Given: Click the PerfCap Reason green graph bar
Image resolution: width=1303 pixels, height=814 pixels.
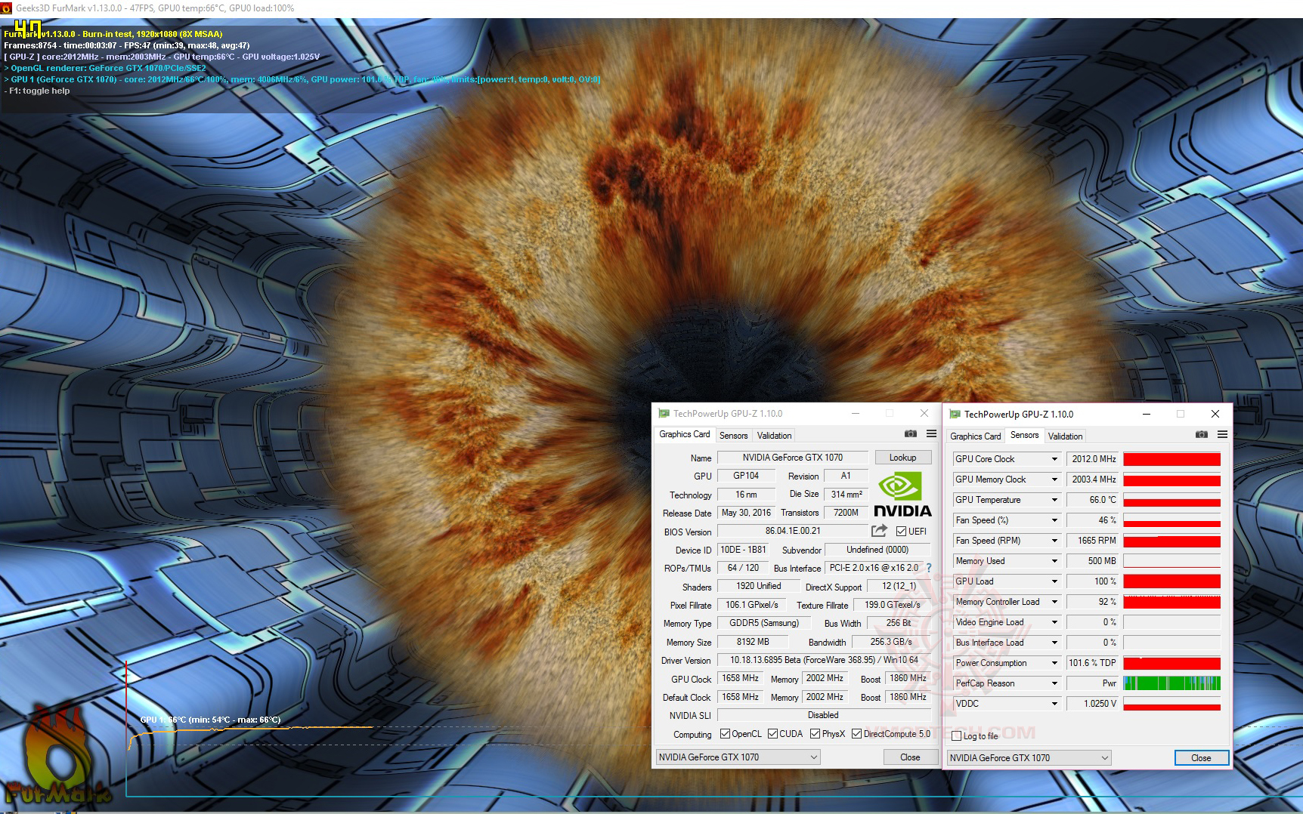Looking at the screenshot, I should click(1171, 683).
